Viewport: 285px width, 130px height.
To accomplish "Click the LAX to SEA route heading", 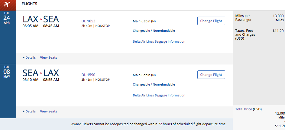I will click(41, 20).
